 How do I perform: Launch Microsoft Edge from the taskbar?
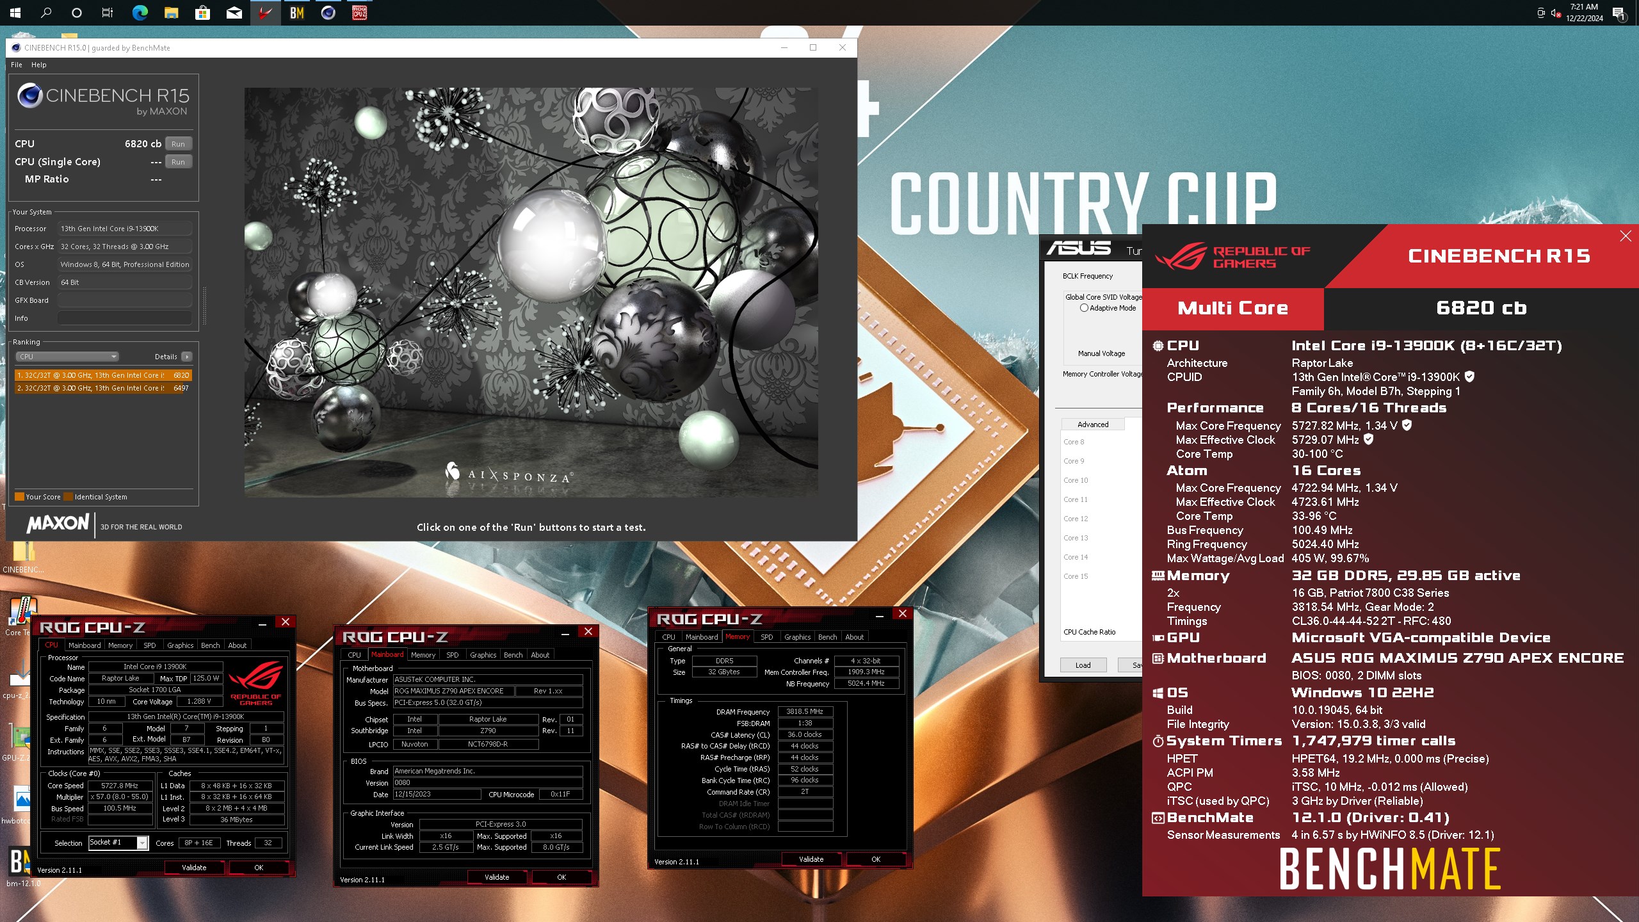(140, 13)
